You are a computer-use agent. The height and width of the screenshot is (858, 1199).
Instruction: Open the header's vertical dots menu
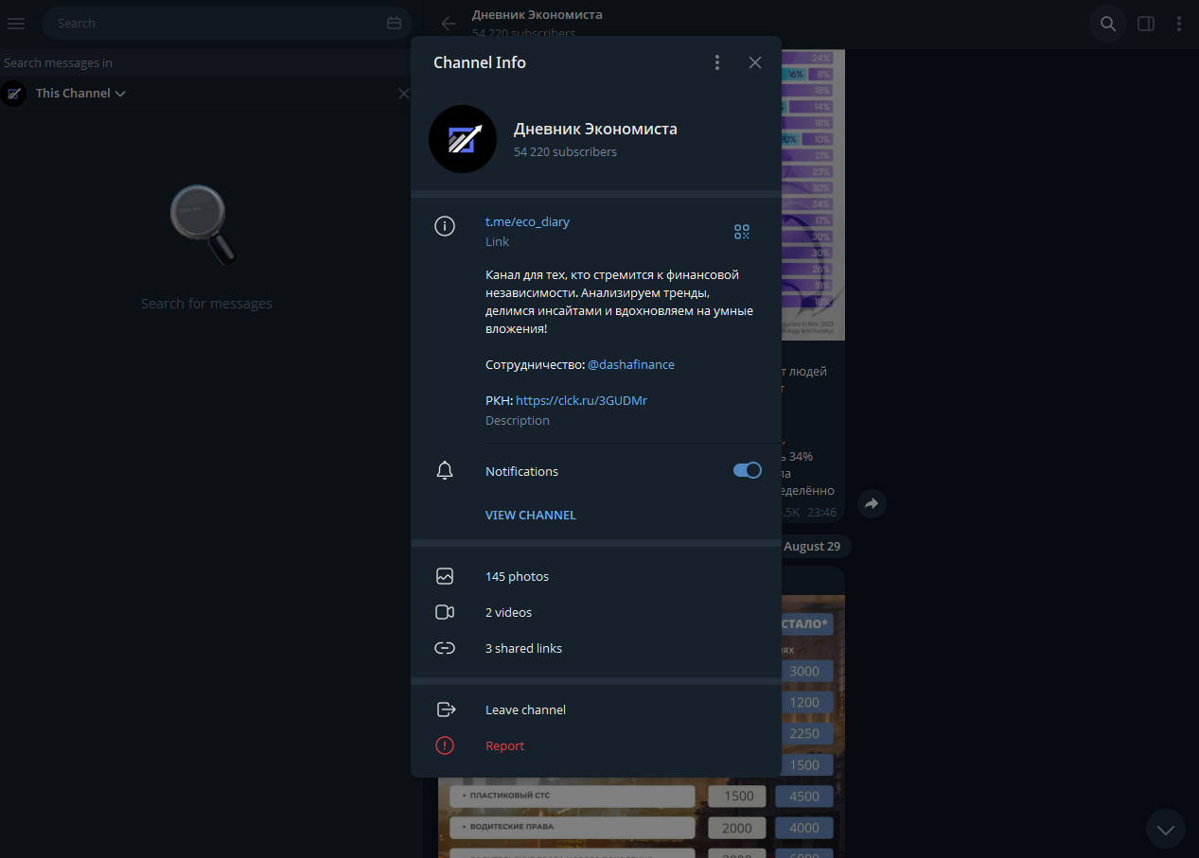[1178, 24]
